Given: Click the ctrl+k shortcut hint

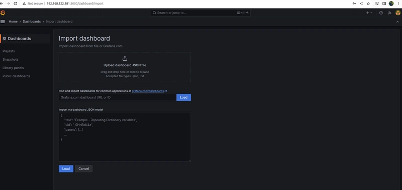Looking at the screenshot, I should click(243, 13).
